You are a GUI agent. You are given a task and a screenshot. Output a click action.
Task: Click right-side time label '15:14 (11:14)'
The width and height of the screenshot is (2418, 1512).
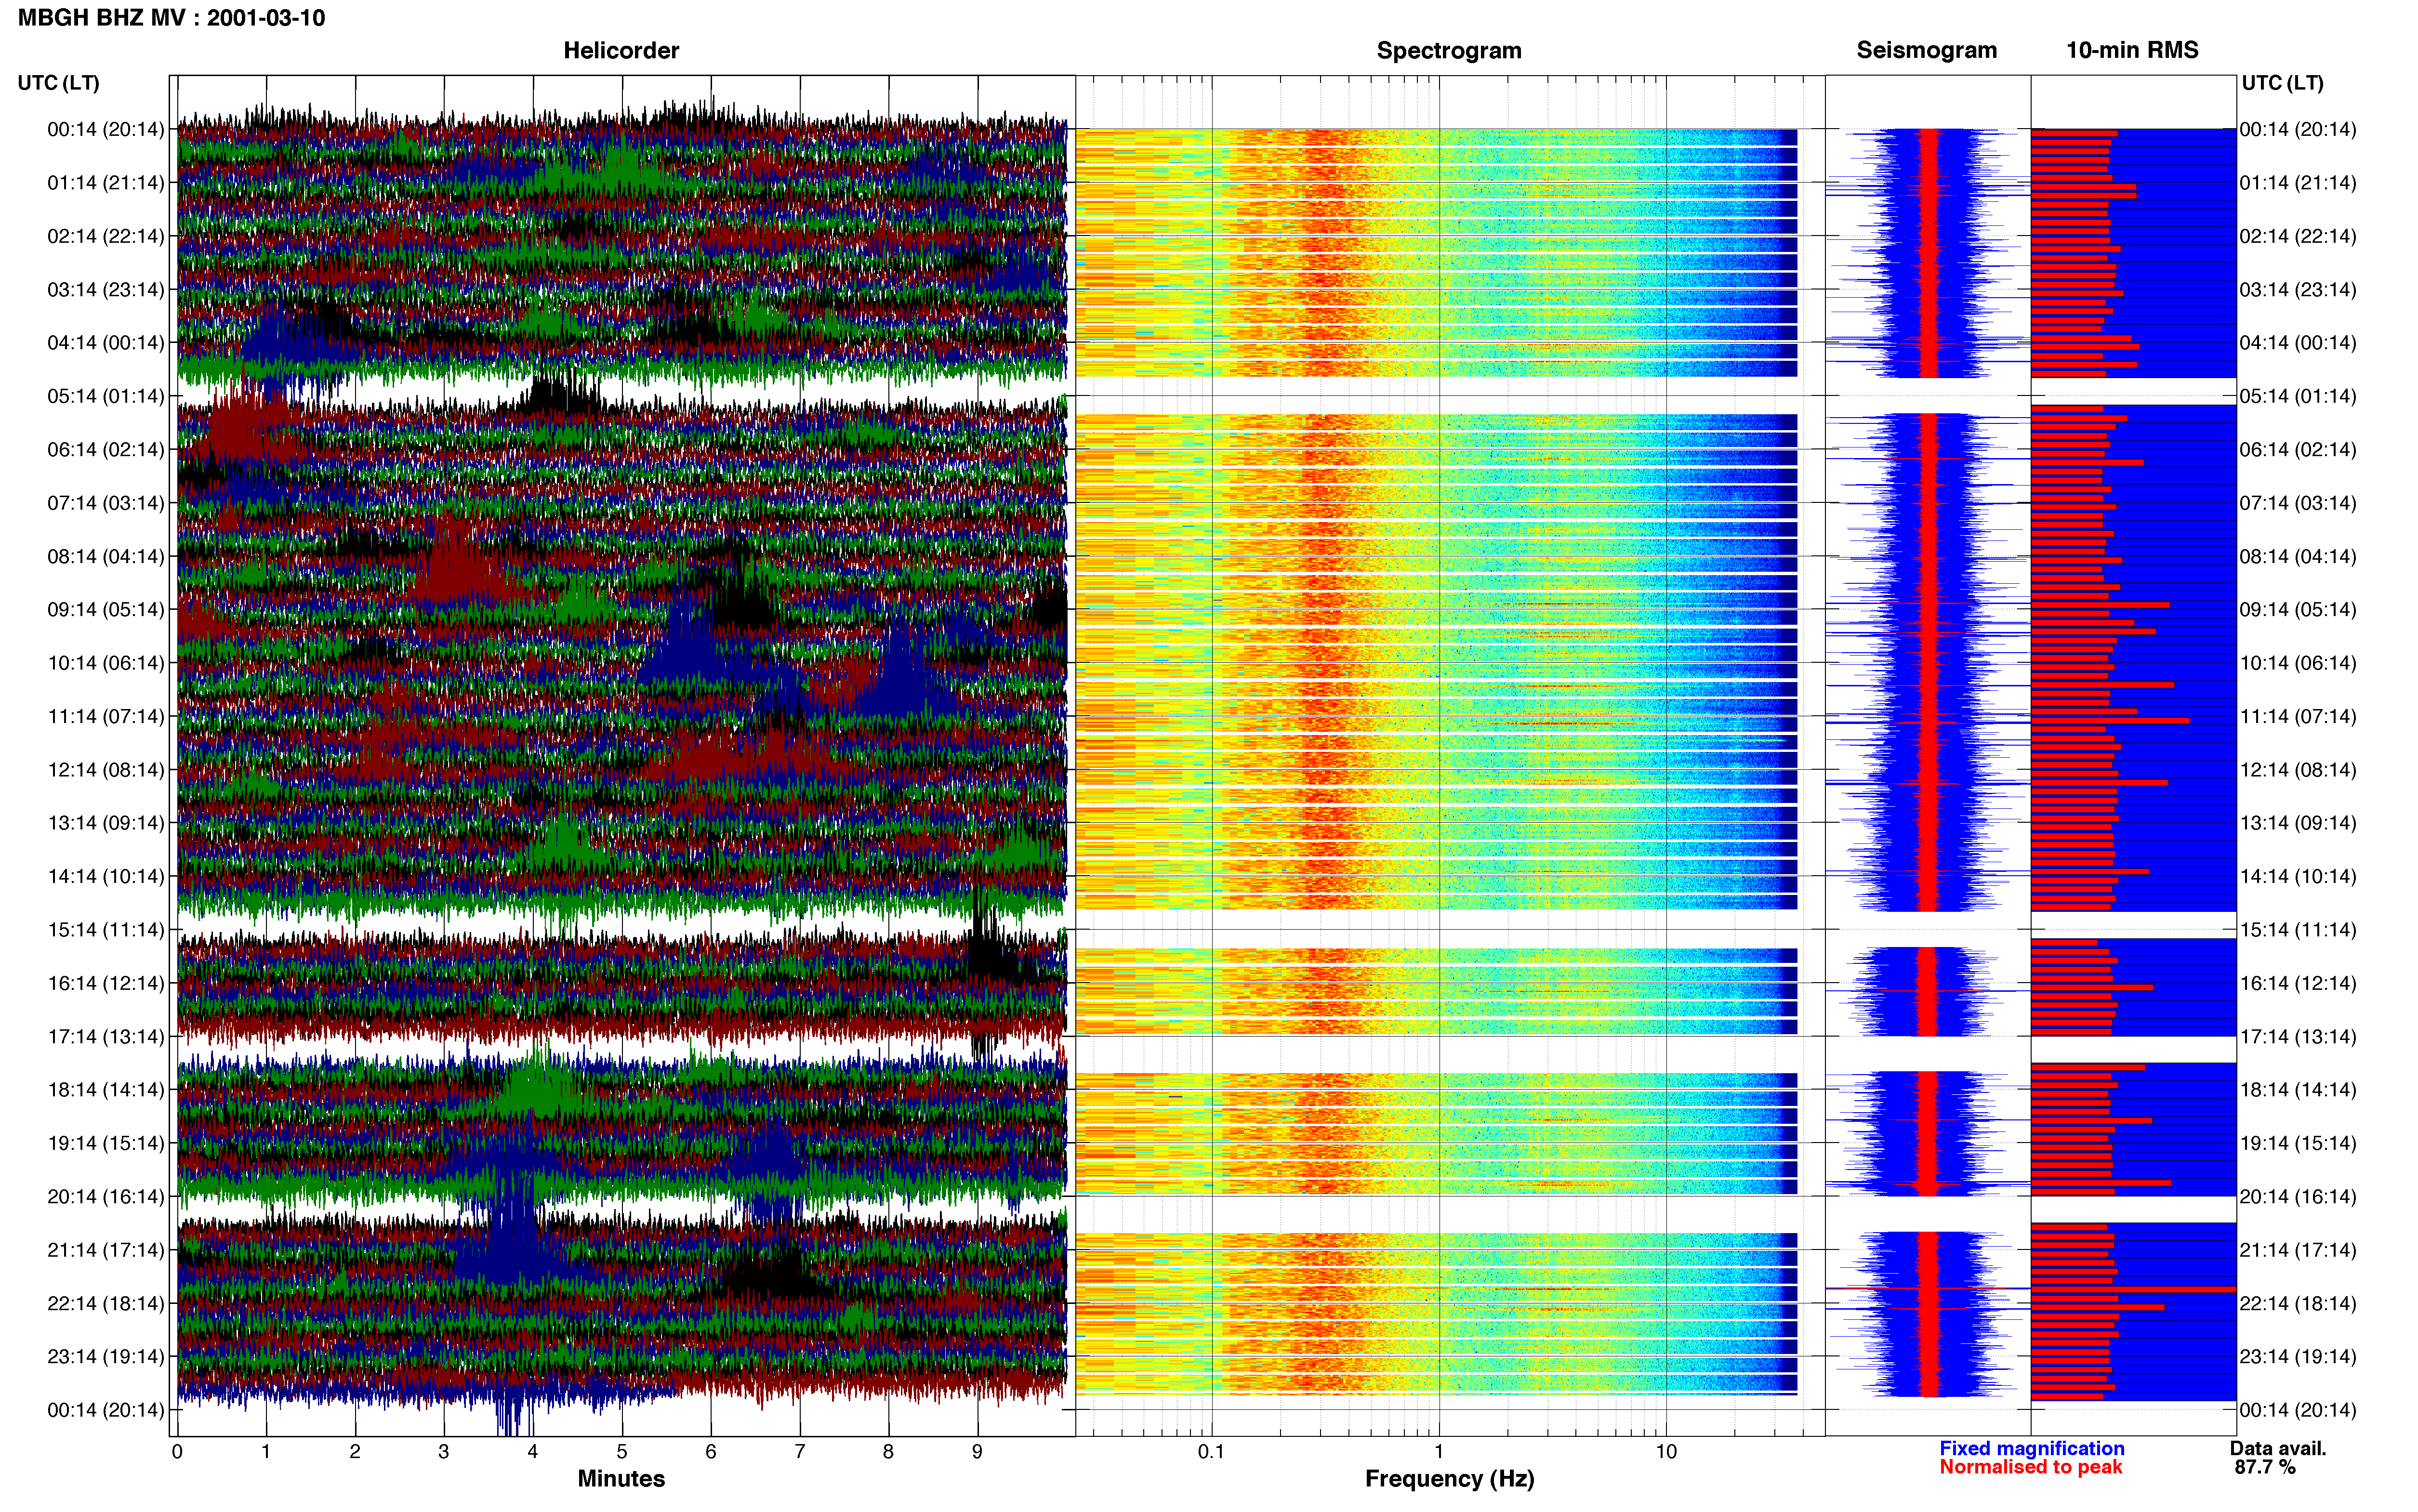click(x=2298, y=930)
